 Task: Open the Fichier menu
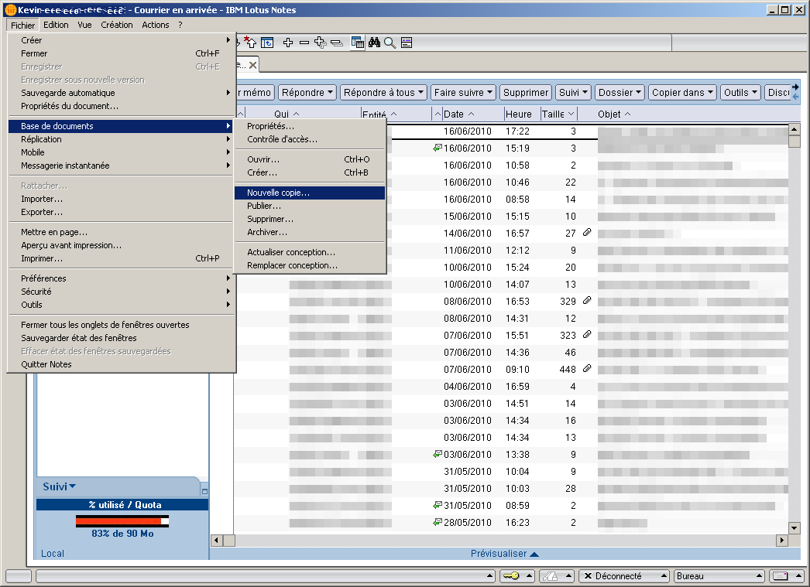tap(22, 25)
